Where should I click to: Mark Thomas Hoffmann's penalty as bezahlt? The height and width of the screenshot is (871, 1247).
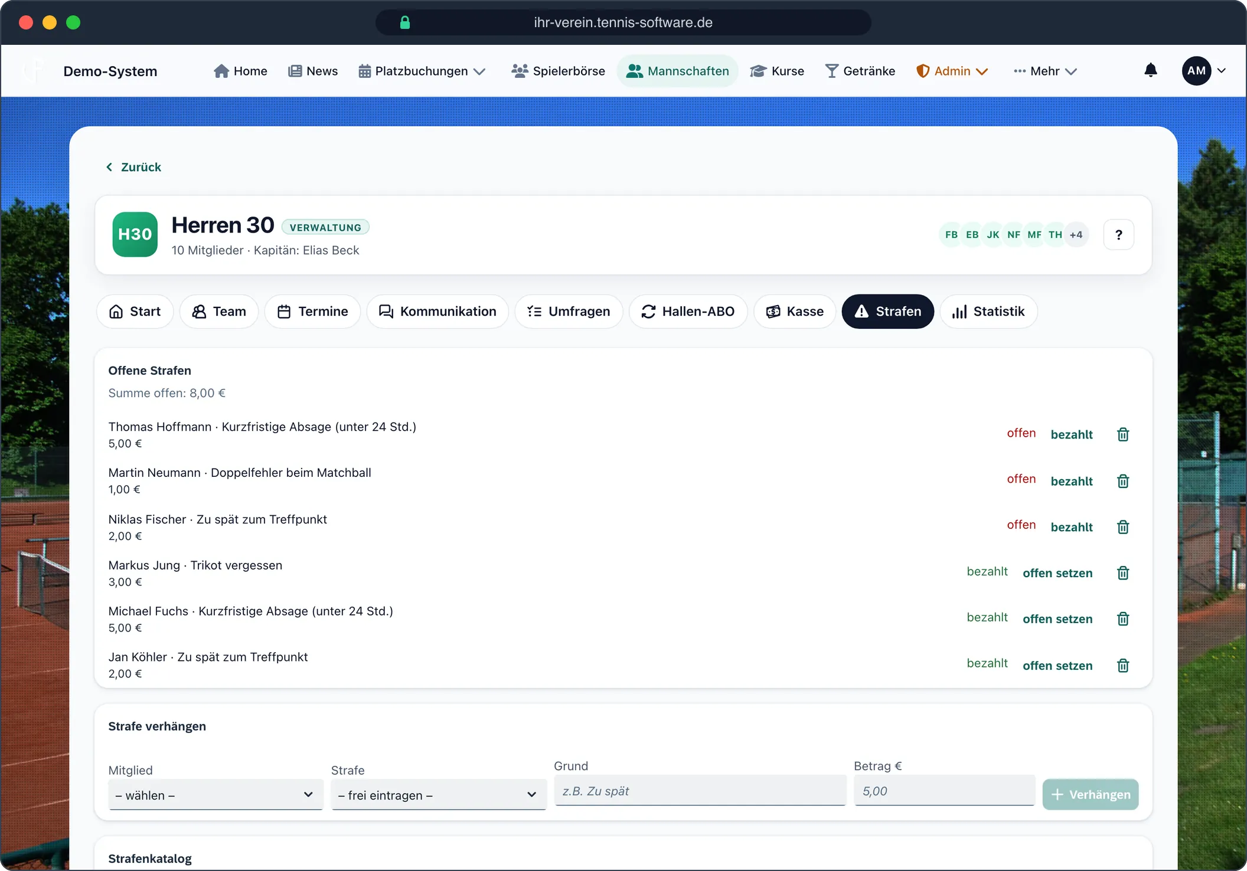click(1072, 435)
